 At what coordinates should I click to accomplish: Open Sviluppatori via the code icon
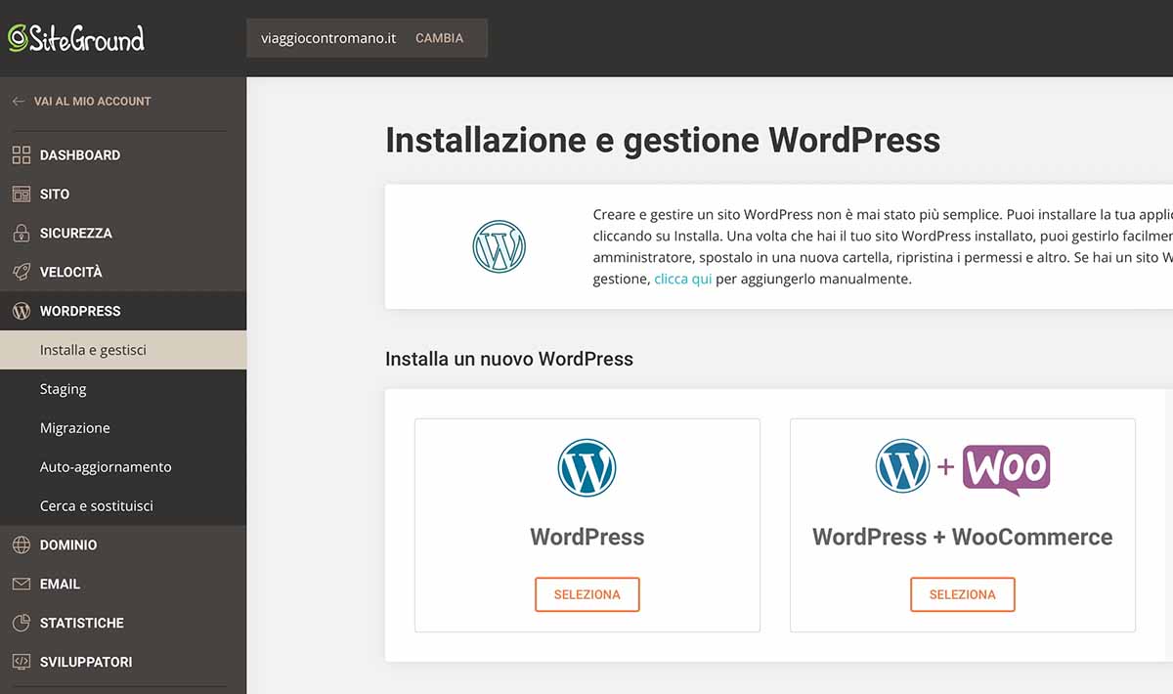(x=22, y=662)
